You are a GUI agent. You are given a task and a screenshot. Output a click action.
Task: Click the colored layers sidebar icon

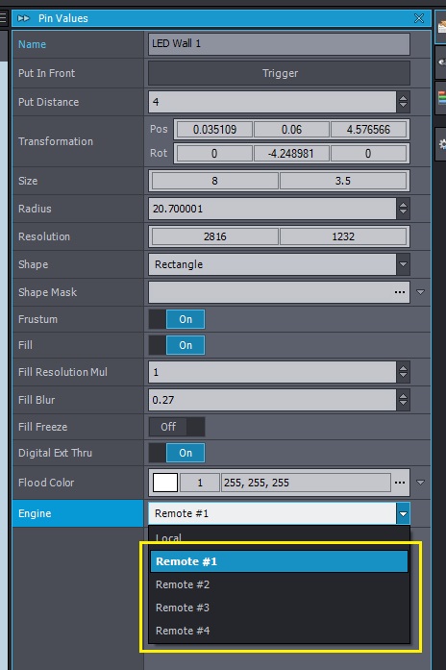(x=442, y=98)
